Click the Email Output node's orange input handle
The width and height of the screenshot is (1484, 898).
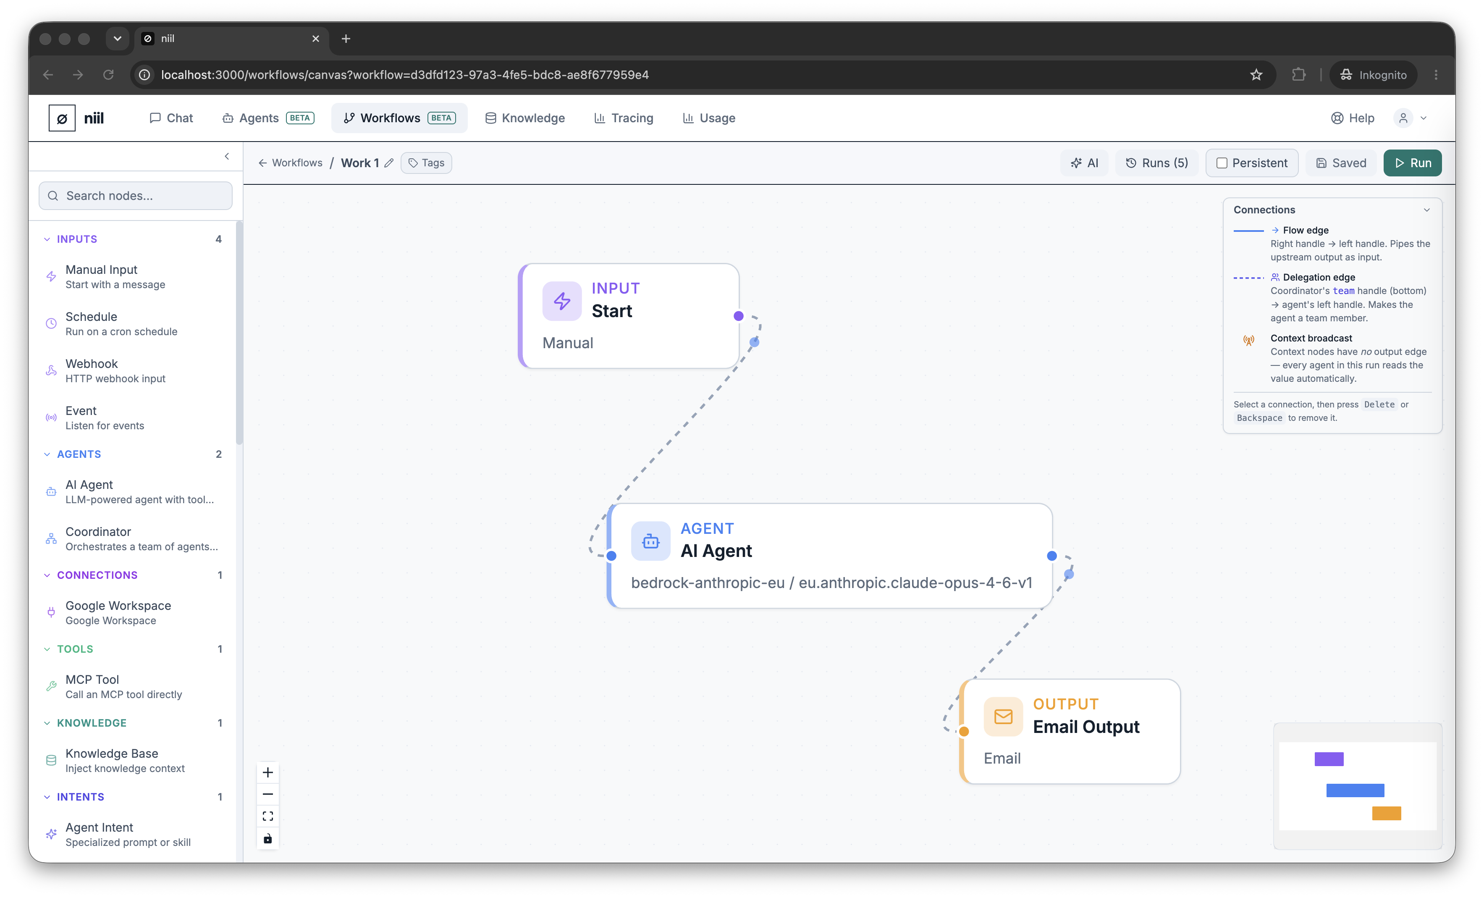tap(964, 732)
